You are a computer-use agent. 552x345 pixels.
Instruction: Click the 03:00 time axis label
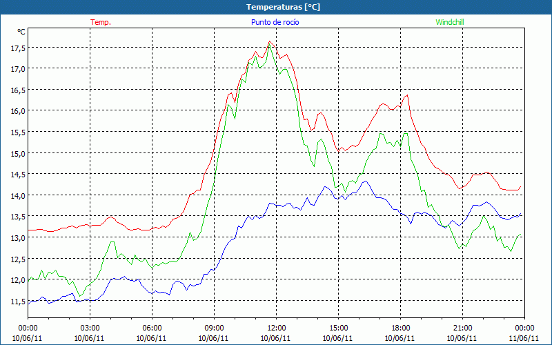point(90,328)
